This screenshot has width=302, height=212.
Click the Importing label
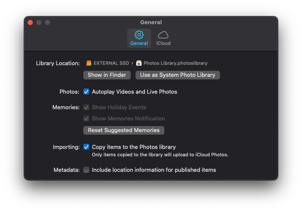[x=66, y=147]
